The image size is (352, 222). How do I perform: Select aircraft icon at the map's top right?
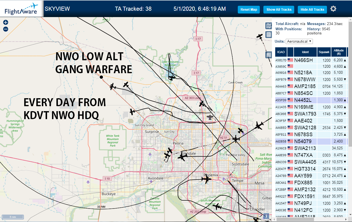click(260, 36)
